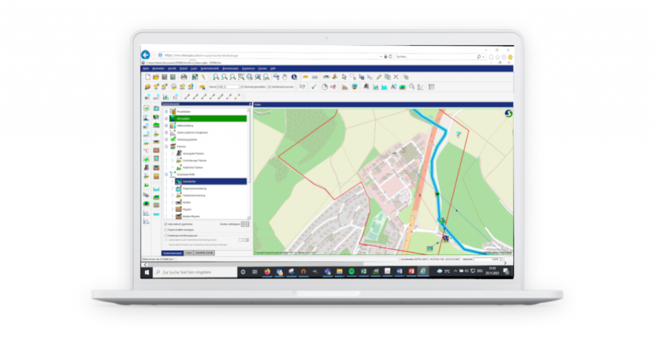654x342 pixels.
Task: Switch to the Layer tab
Action: coord(188,253)
